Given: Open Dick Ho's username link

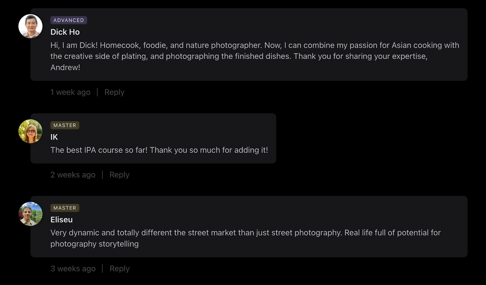Looking at the screenshot, I should [x=65, y=32].
